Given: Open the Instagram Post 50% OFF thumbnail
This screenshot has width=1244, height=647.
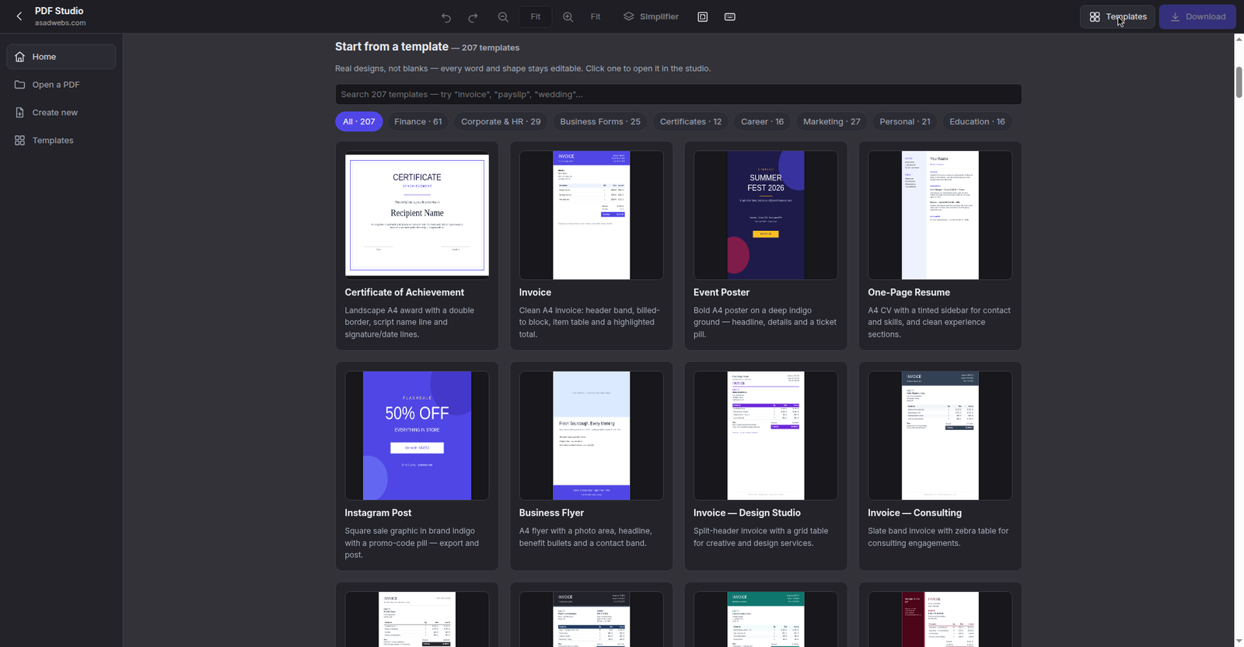Looking at the screenshot, I should 417,435.
